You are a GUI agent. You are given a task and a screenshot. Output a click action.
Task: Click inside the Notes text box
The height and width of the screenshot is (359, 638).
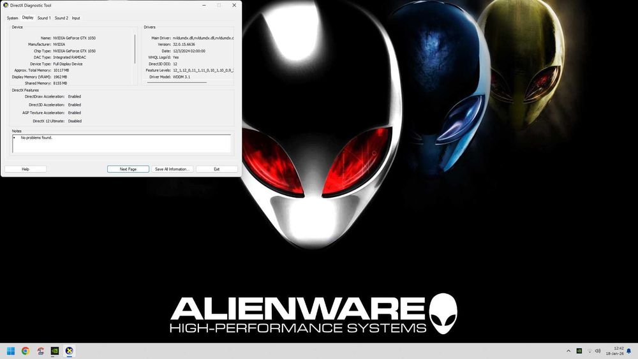coord(122,143)
